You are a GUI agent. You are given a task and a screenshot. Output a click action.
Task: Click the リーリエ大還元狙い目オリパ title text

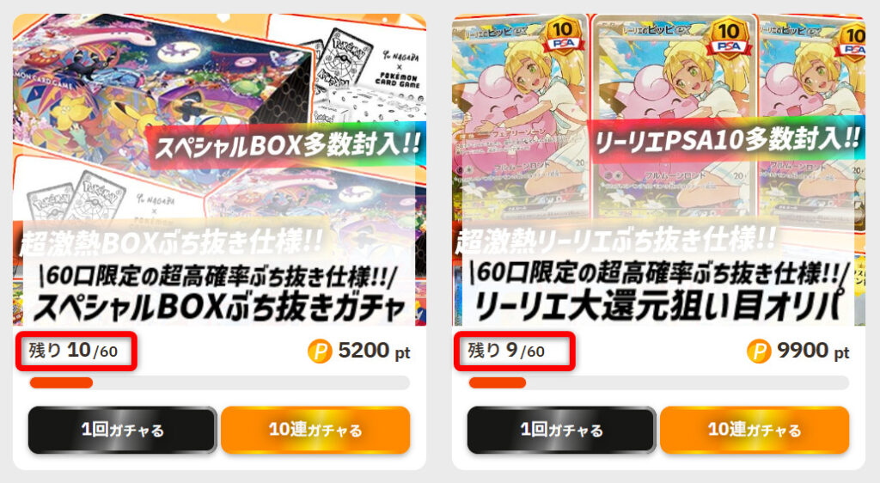(659, 306)
